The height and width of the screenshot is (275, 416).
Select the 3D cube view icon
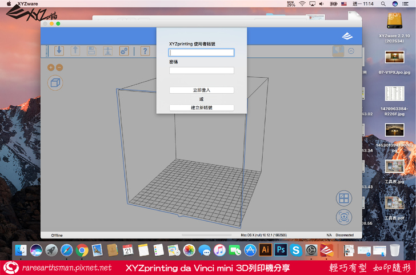55,83
